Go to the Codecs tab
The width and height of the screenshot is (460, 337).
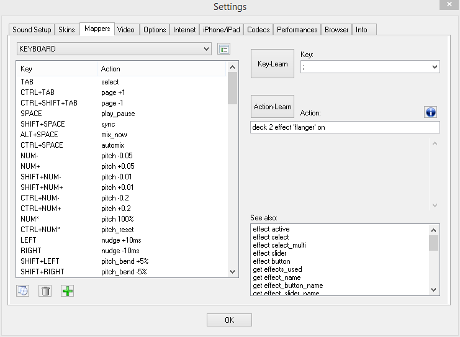[258, 30]
